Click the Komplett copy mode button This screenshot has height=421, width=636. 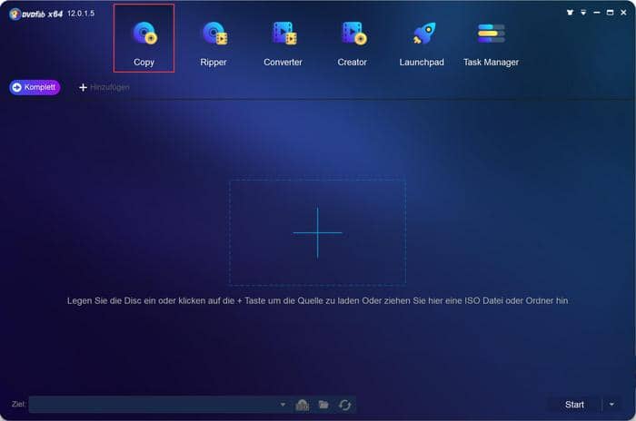[35, 87]
